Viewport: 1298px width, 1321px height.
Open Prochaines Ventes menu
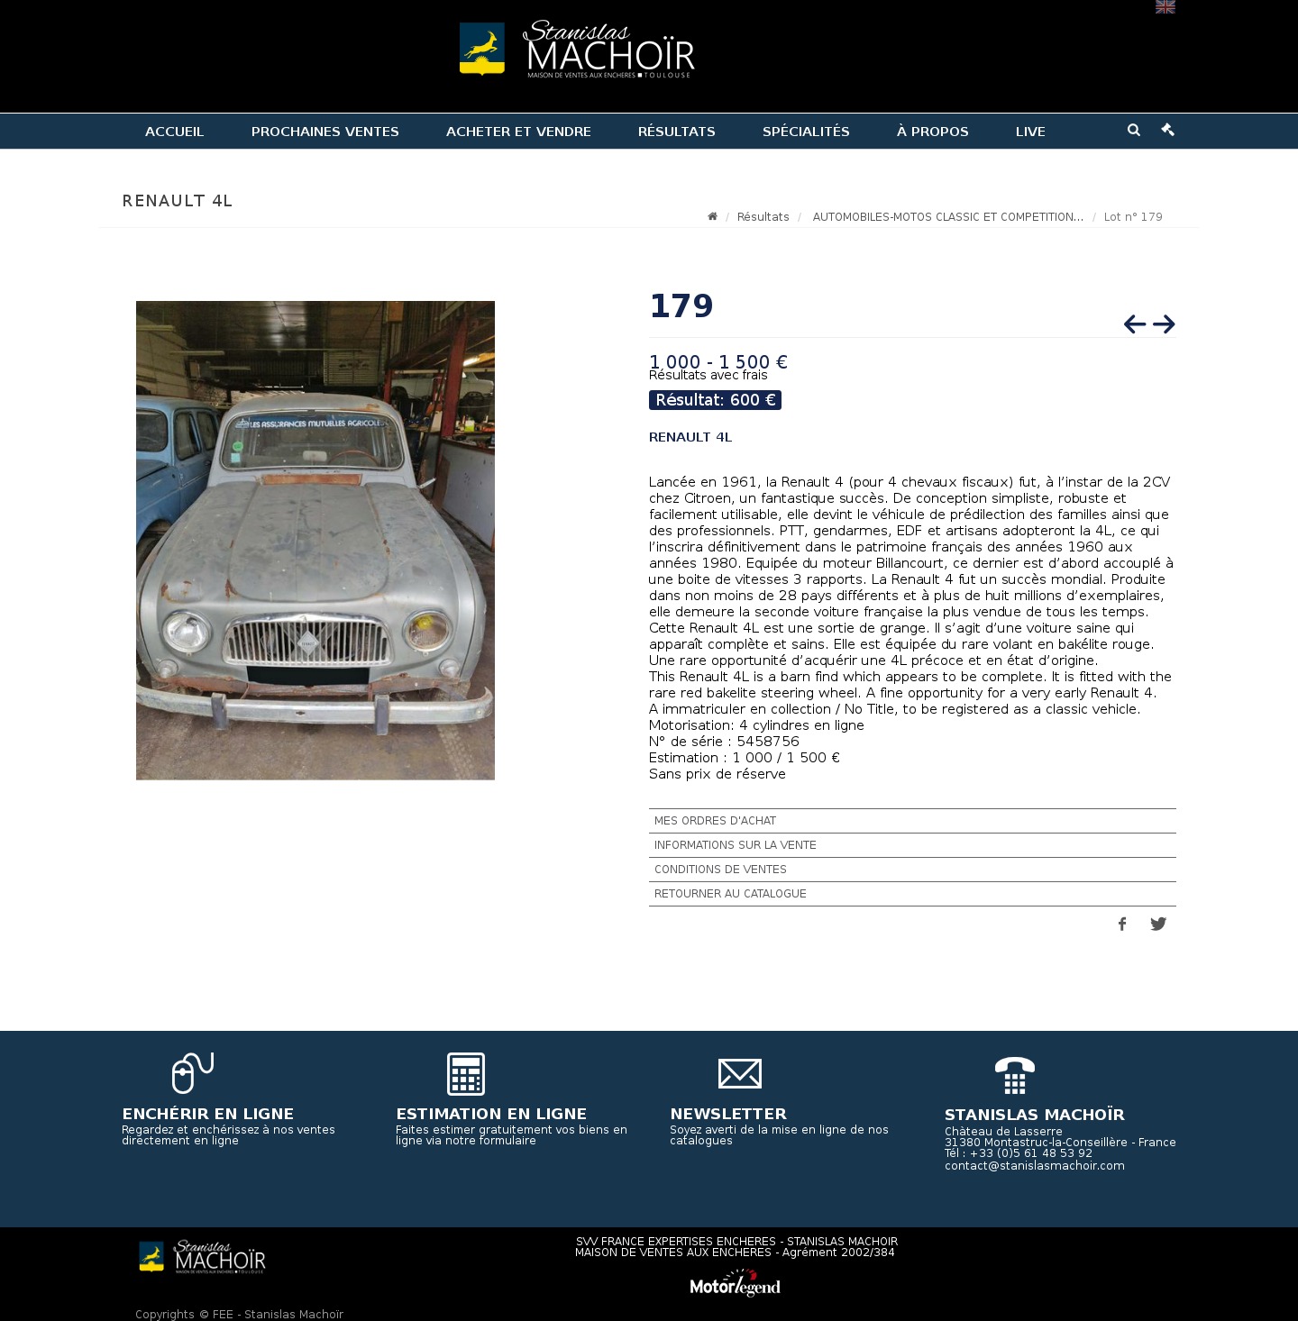tap(324, 132)
